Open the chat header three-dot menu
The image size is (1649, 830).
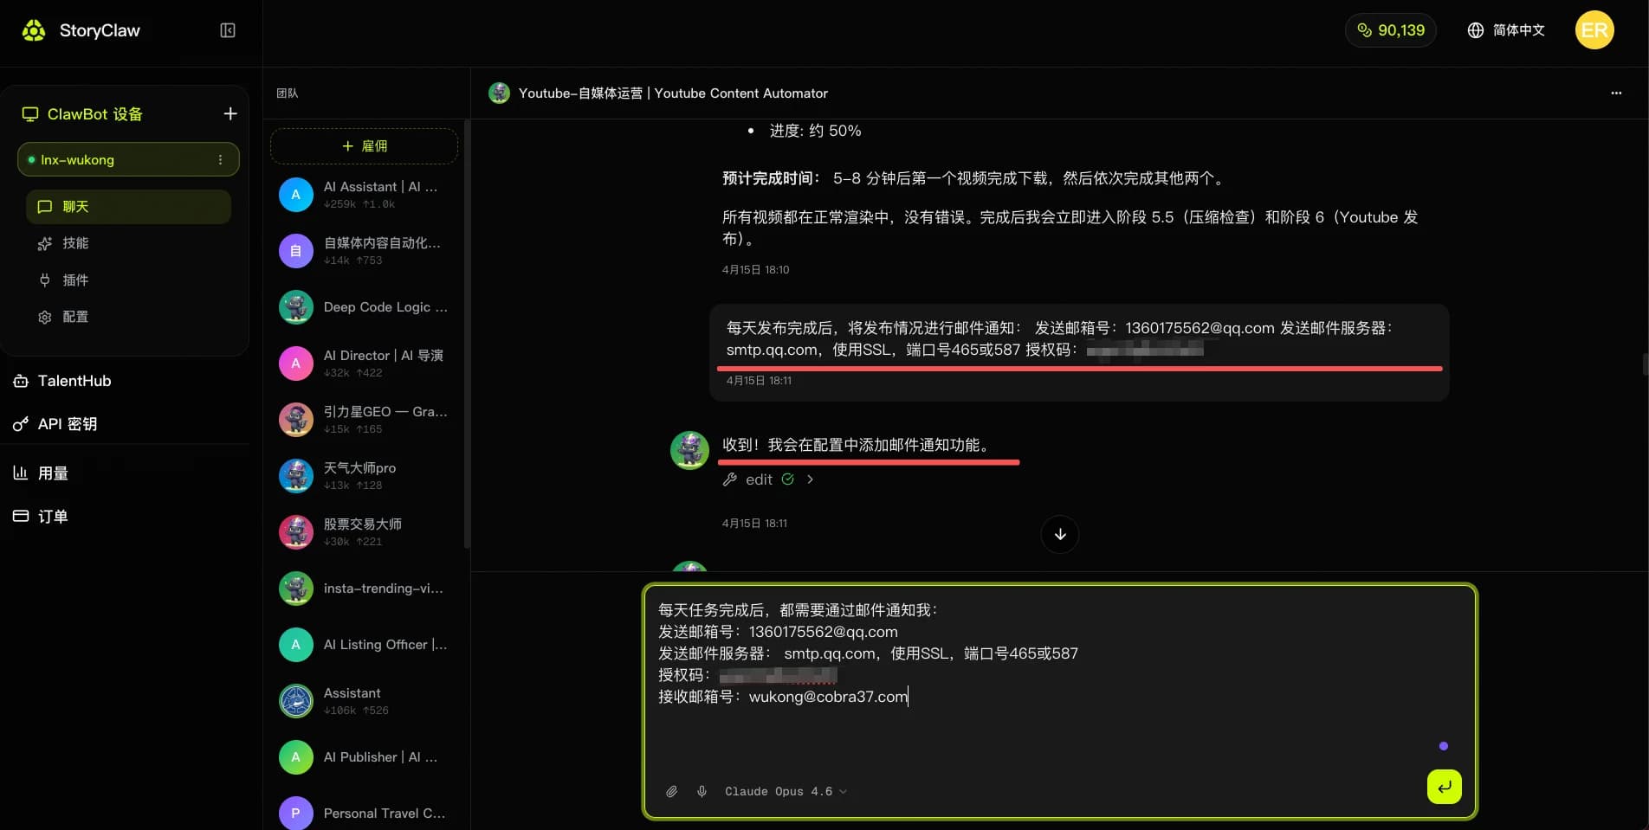tap(1616, 93)
